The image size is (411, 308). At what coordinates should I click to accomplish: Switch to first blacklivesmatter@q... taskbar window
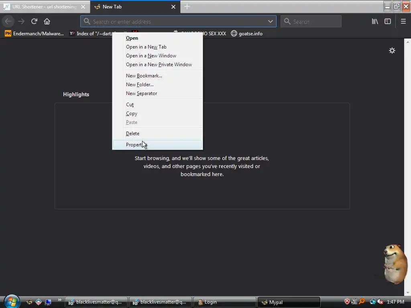[96, 302]
